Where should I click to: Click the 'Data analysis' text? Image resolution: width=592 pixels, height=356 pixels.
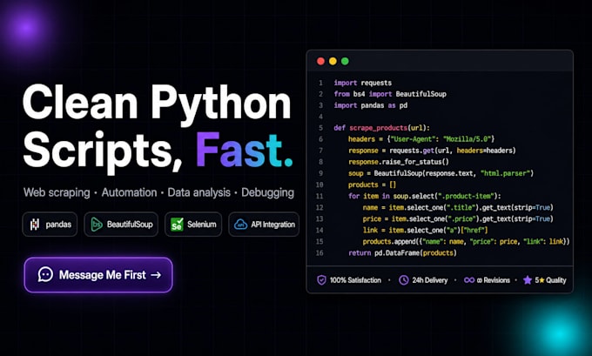pyautogui.click(x=199, y=192)
